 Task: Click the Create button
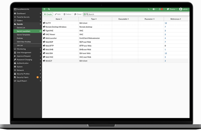[48, 14]
